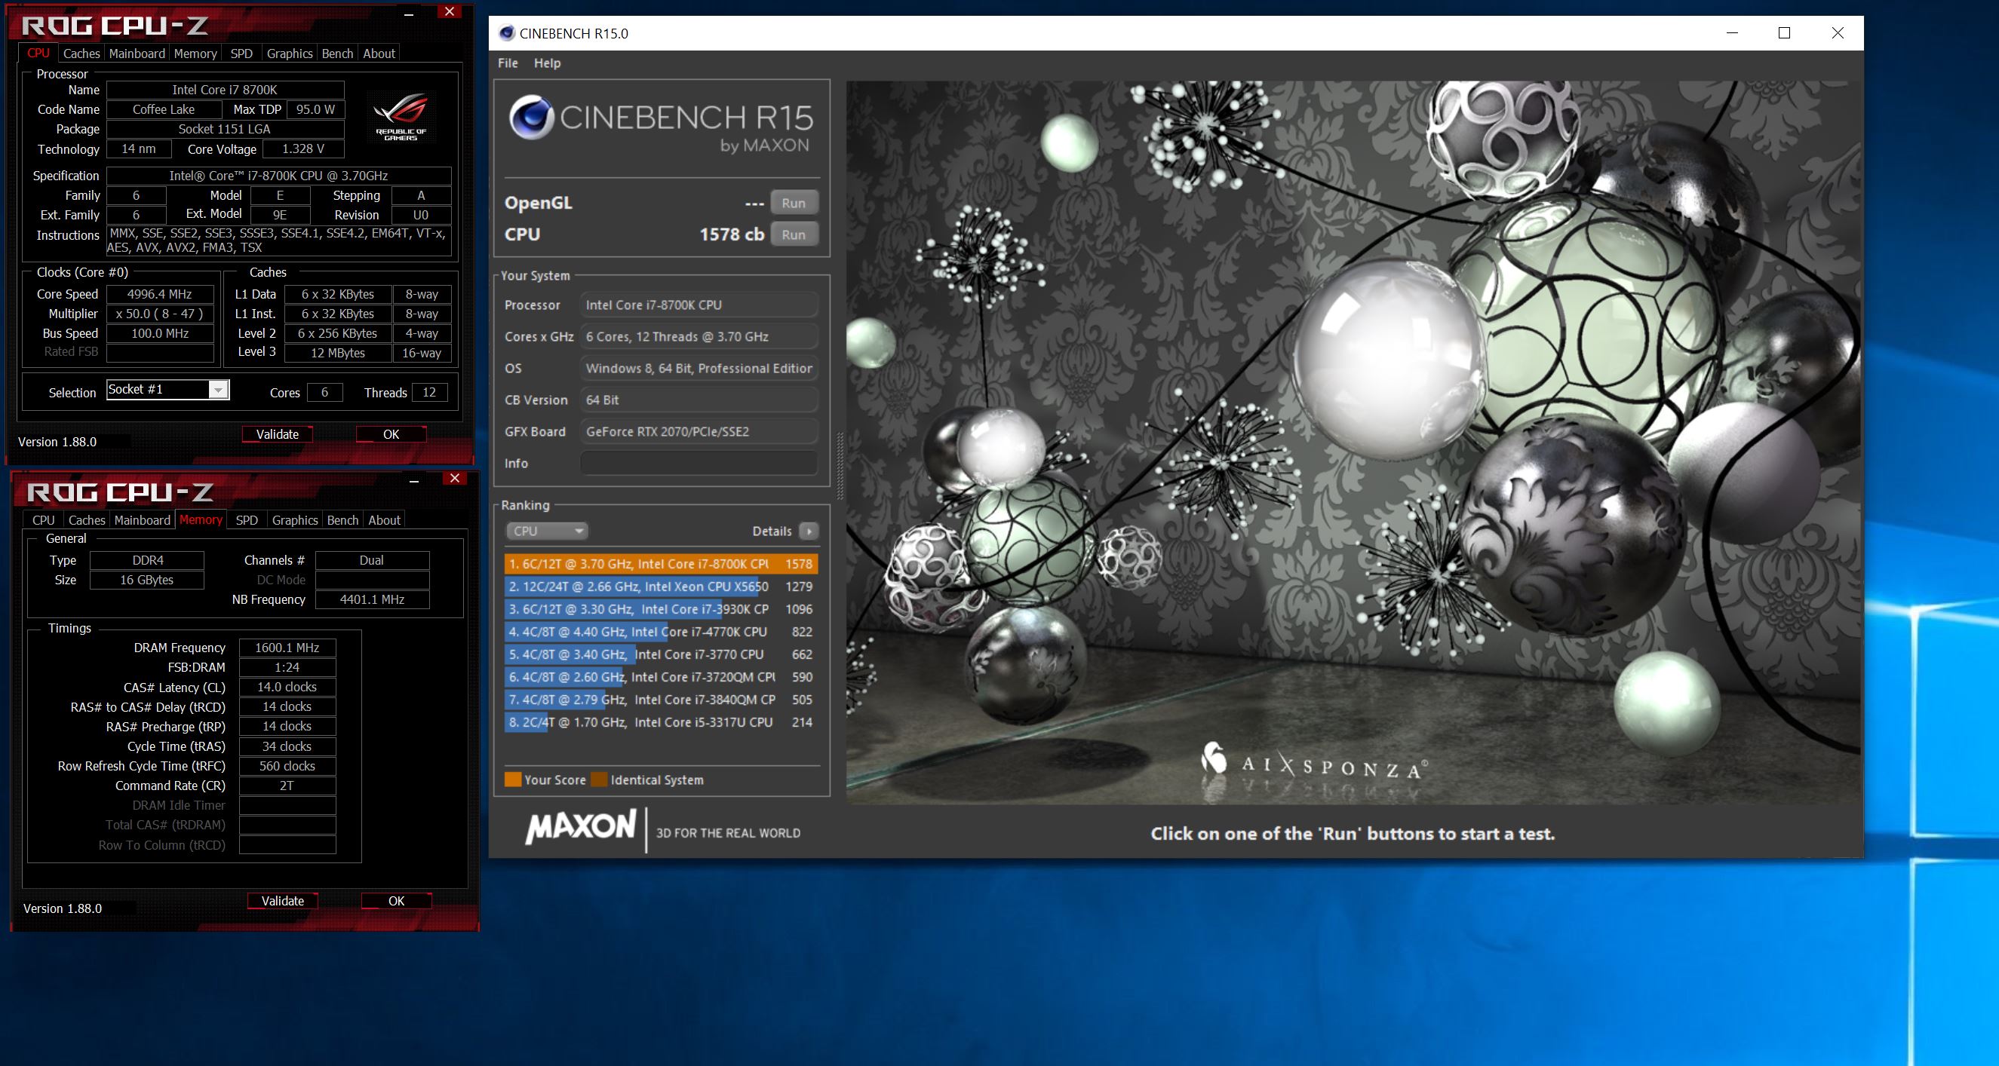This screenshot has width=1999, height=1066.
Task: Minimize the Cinebench R15.0 window
Action: [1732, 32]
